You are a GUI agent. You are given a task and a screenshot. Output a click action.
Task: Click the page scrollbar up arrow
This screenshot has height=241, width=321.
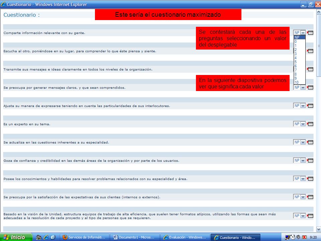(319, 12)
